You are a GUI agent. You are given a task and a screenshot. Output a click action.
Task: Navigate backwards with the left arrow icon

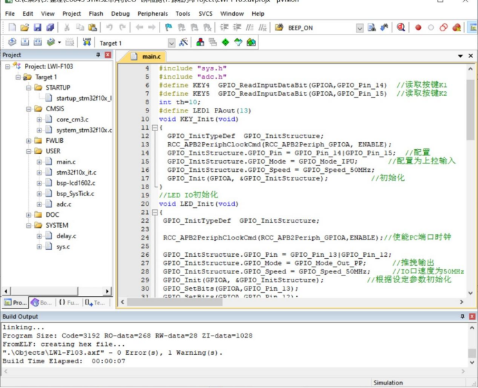(140, 28)
